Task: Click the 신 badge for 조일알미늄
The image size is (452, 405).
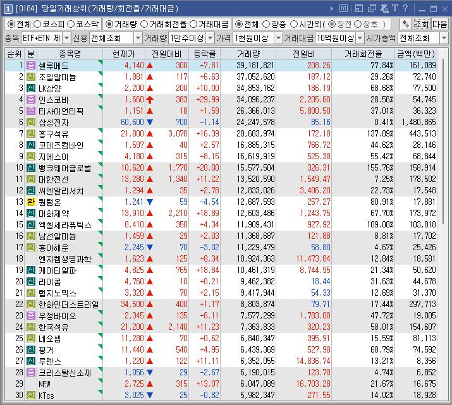Action: click(x=31, y=76)
